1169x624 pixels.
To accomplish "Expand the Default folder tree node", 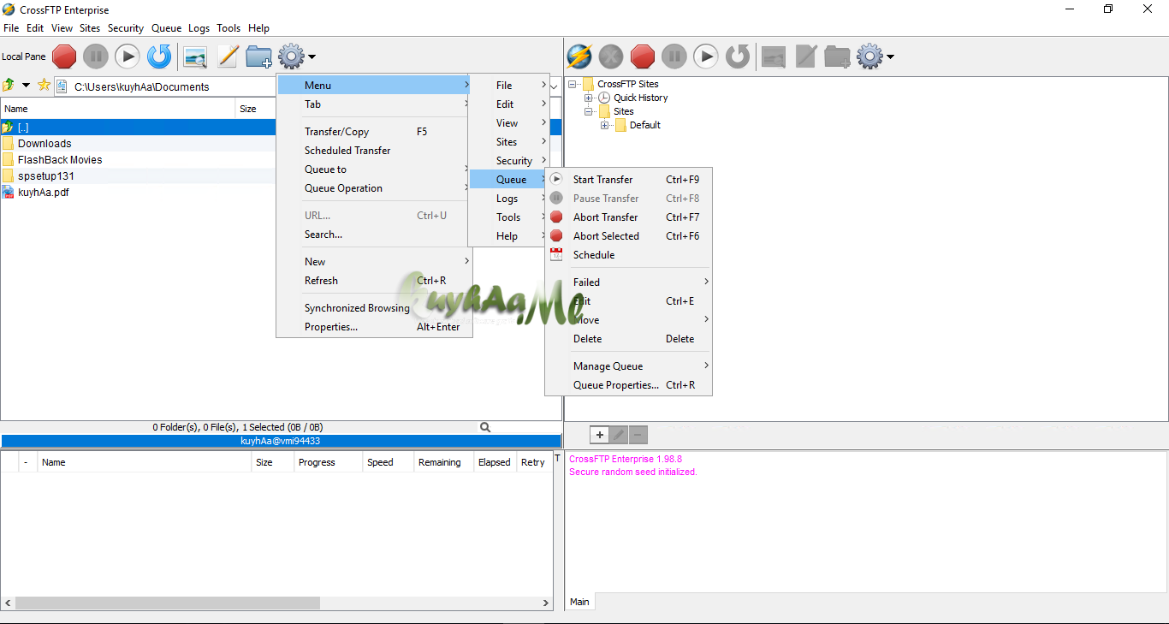I will tap(605, 125).
